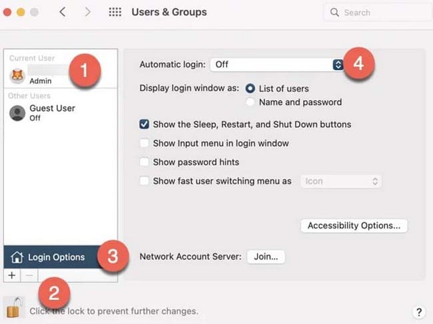
Task: Enable Show Input menu in login window
Action: pyautogui.click(x=144, y=144)
